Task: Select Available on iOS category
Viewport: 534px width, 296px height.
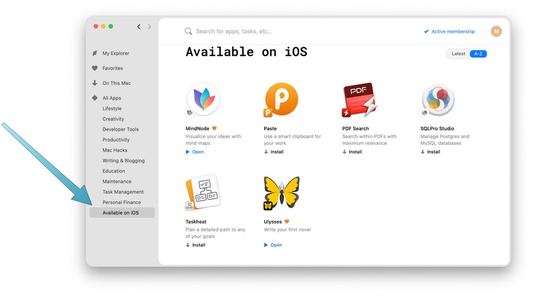Action: (x=122, y=213)
